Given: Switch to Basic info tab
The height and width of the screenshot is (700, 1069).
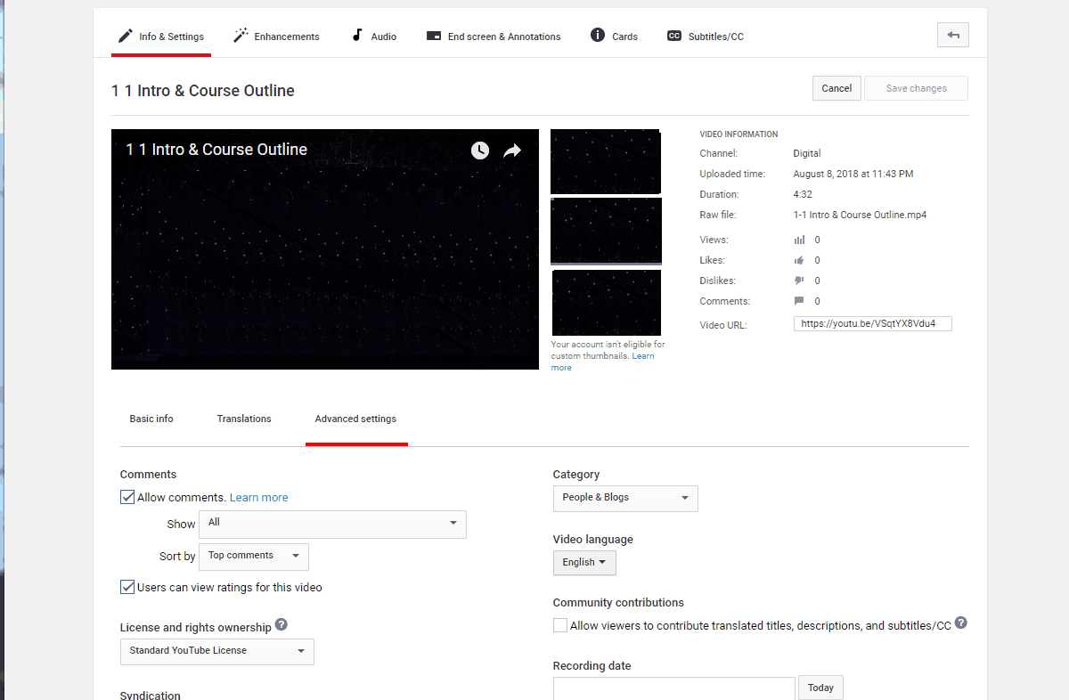Looking at the screenshot, I should point(151,419).
